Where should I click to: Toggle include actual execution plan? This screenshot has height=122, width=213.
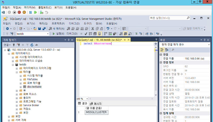[x=105, y=34]
